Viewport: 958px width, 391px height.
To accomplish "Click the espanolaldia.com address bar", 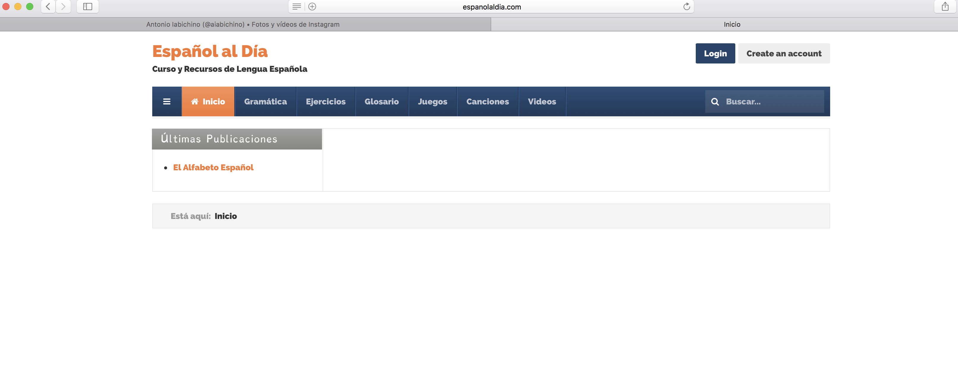I will [491, 7].
